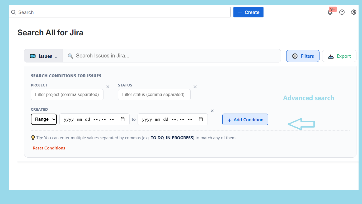362x204 pixels.
Task: Click Reset Conditions
Action: tap(49, 148)
